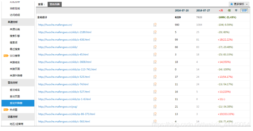
Task: Collapse the 来源分析 section
Action: pyautogui.click(x=18, y=22)
